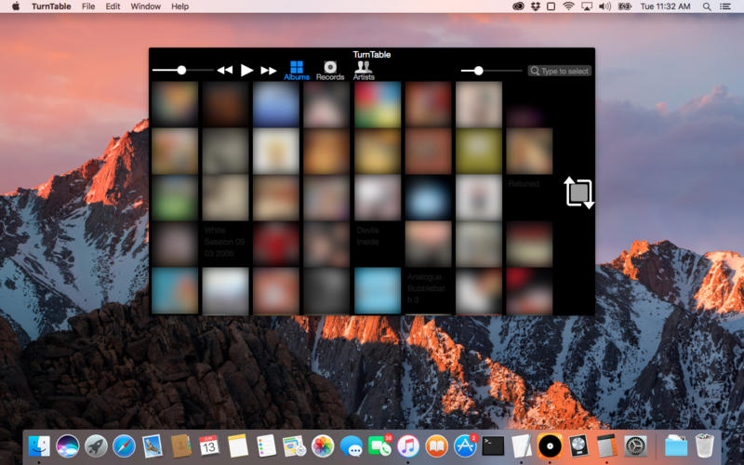Select the 'Devils Inside' album tile
Screen dimensions: 744x465
coord(378,245)
